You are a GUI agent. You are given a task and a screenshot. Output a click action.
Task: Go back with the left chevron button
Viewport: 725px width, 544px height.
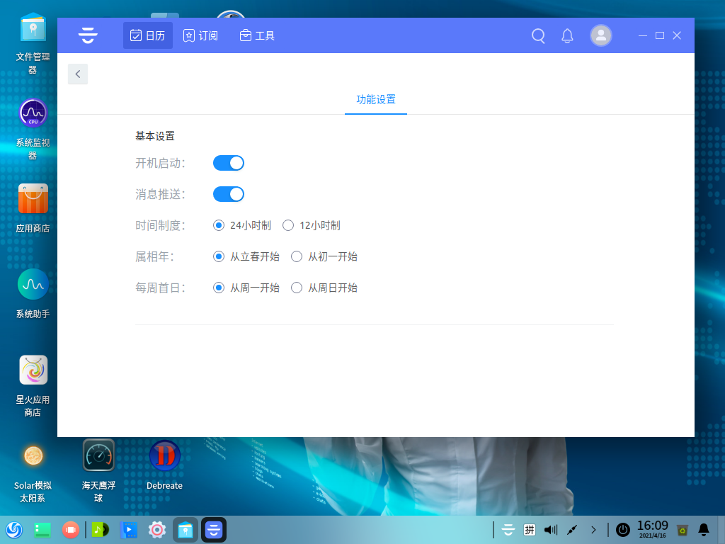(78, 74)
